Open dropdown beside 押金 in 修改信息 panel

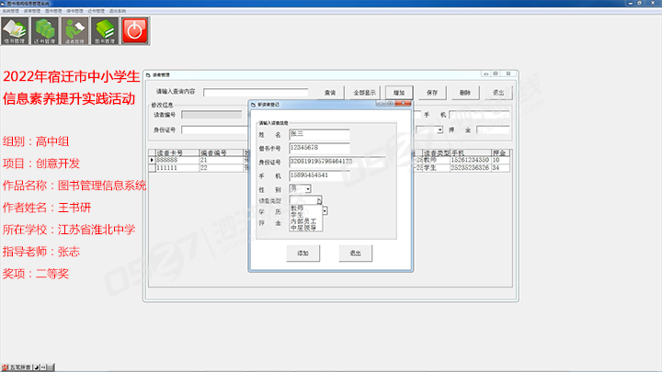439,130
